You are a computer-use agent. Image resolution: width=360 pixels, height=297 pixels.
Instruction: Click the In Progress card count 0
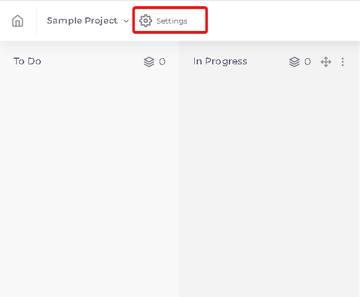click(x=307, y=62)
